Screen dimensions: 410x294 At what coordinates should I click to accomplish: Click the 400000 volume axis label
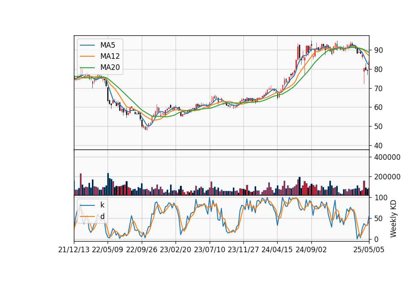pyautogui.click(x=387, y=157)
